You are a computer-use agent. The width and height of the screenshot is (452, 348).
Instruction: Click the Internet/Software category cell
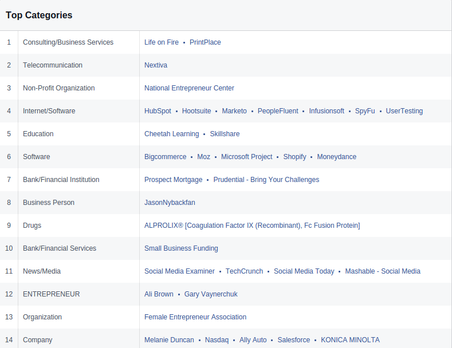coord(78,111)
